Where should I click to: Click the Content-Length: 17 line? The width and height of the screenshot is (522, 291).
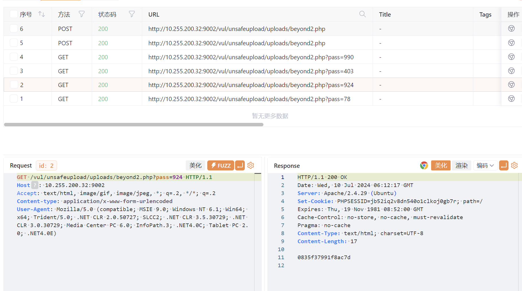coord(327,241)
